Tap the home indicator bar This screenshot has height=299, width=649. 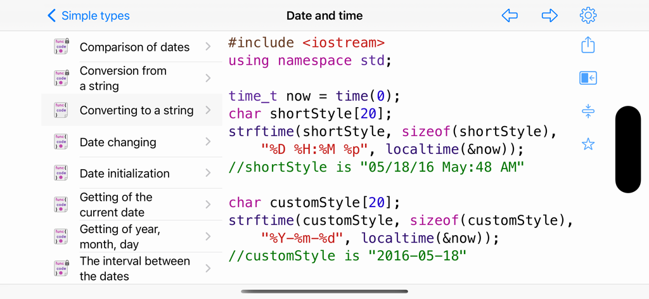tap(324, 291)
